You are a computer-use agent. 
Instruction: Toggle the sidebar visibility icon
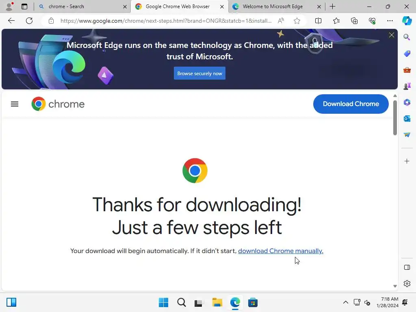[407, 267]
